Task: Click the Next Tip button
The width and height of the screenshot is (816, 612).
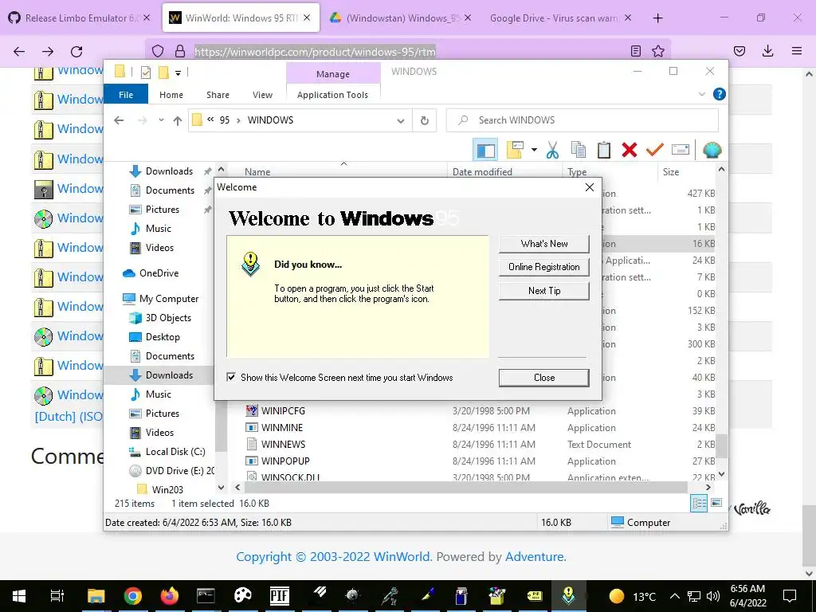Action: coord(543,291)
